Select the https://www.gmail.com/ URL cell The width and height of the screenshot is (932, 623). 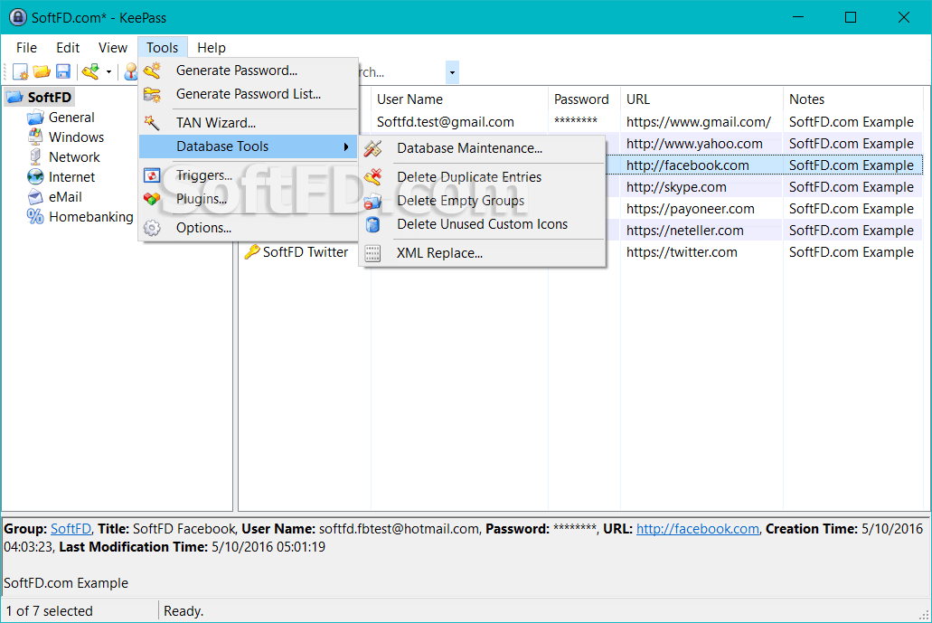tap(699, 122)
